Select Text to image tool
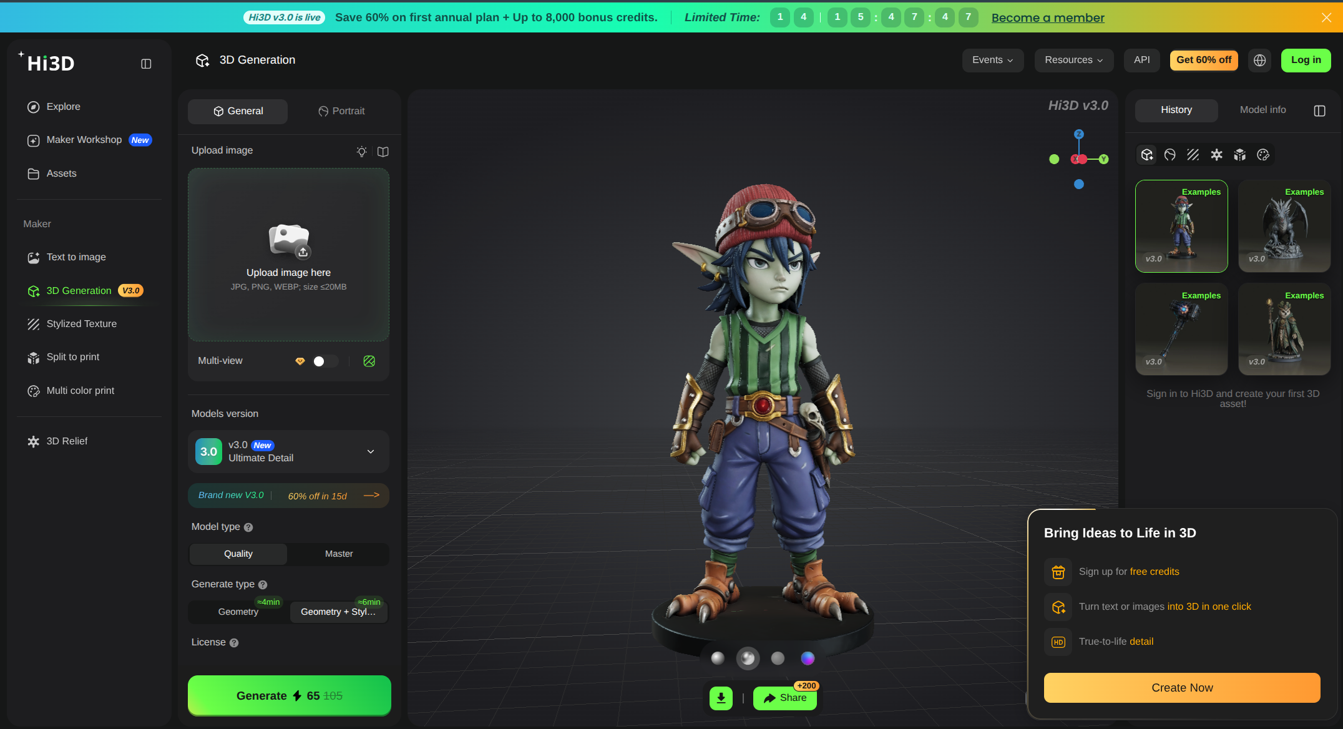This screenshot has height=729, width=1343. pos(67,257)
